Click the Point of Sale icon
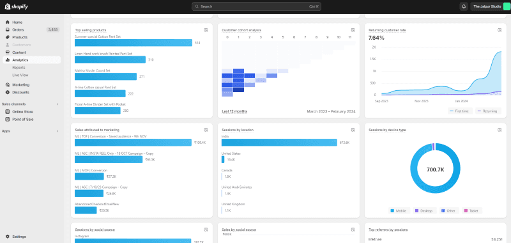The width and height of the screenshot is (511, 243). coord(8,120)
